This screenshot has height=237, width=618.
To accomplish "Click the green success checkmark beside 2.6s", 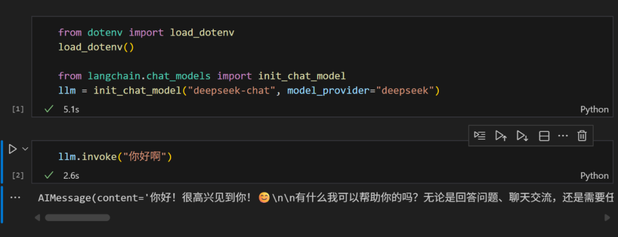I will [49, 175].
